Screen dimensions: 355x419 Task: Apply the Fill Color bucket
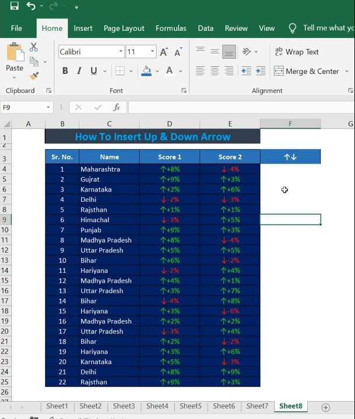click(146, 71)
